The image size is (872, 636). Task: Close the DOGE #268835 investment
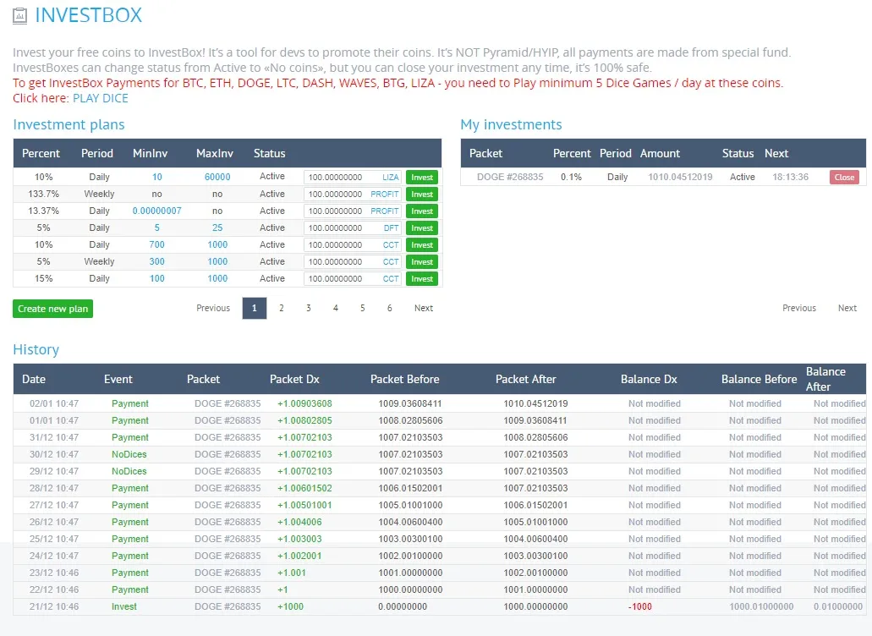[x=844, y=178]
